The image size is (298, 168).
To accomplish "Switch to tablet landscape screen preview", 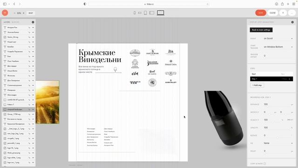I will [152, 13].
